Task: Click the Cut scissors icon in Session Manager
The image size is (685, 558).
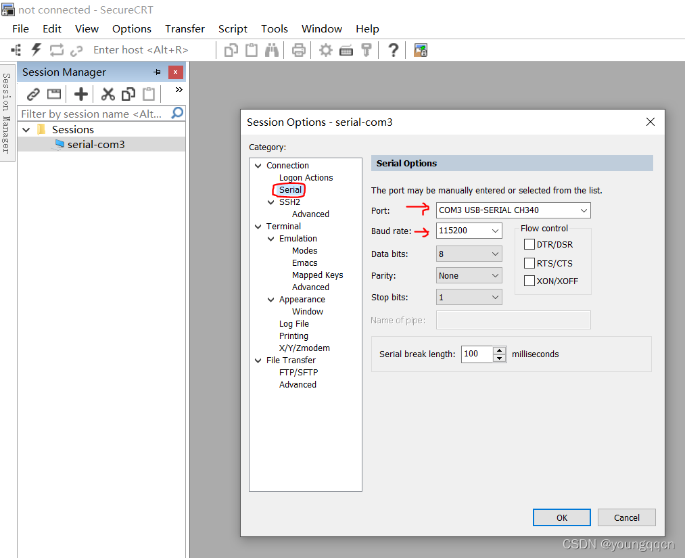Action: click(x=108, y=94)
